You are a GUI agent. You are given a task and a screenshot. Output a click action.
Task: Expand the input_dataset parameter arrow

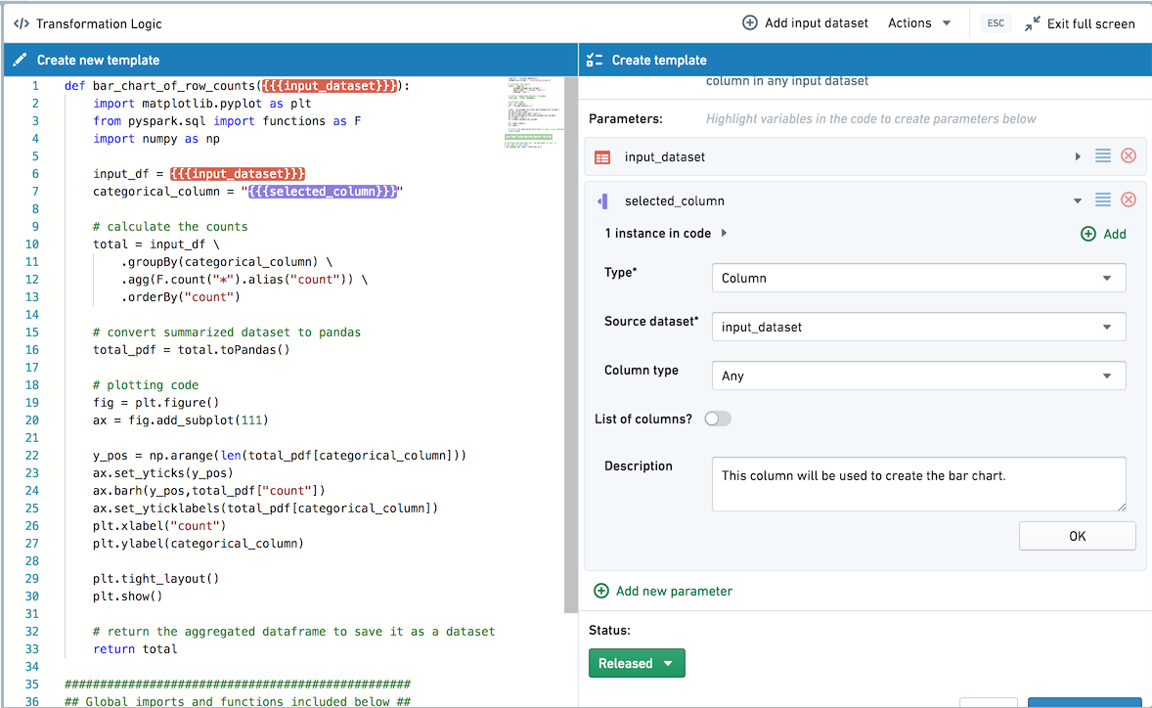coord(1078,156)
